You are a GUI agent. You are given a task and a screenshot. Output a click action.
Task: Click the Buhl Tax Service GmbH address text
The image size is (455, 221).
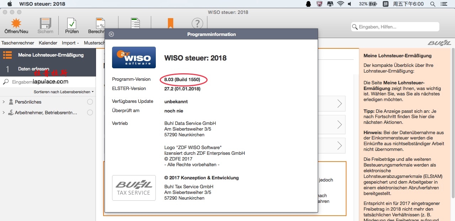point(189,192)
